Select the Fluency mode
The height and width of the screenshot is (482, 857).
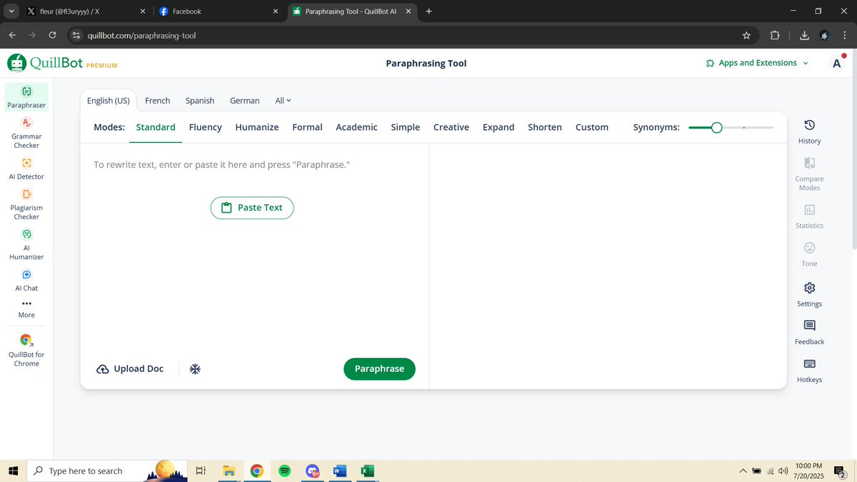point(206,127)
